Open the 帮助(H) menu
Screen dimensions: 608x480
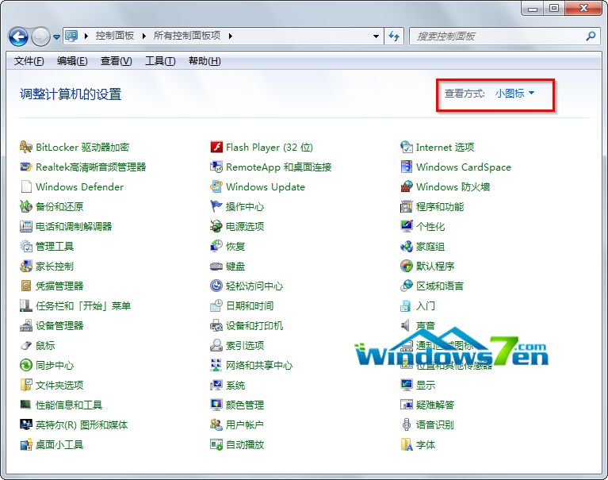coord(205,61)
